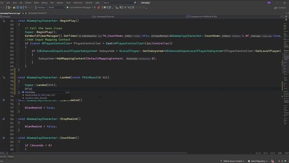Click the margin icon at line 69
The height and width of the screenshot is (163, 289).
[x=4, y=77]
